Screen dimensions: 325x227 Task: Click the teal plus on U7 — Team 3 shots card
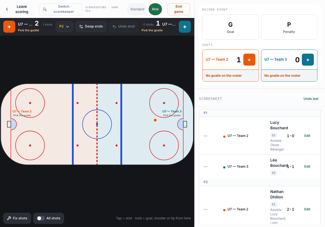pos(308,60)
